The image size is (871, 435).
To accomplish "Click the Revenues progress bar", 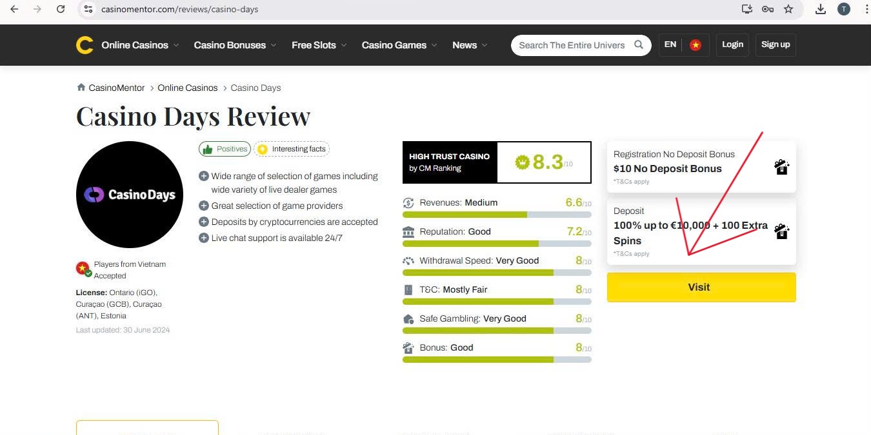I will click(x=497, y=215).
